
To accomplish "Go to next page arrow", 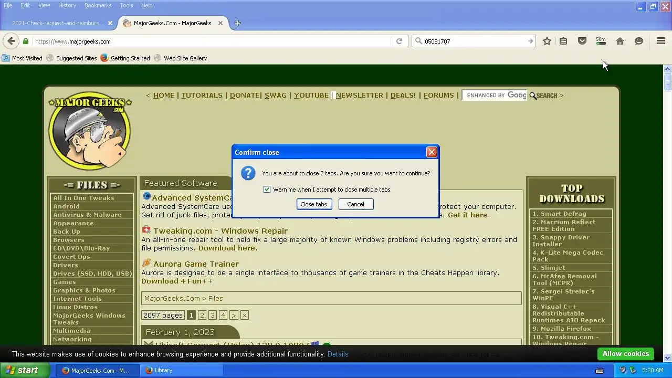I will [234, 316].
